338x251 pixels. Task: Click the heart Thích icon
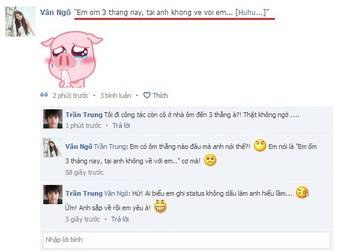coord(147,95)
